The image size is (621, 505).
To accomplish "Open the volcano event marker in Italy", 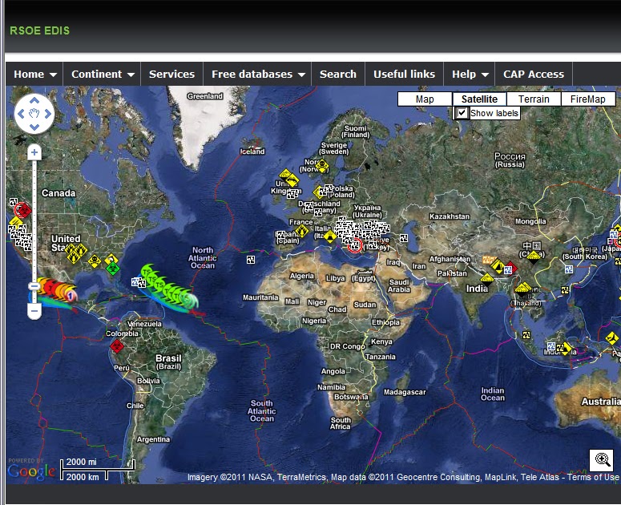I will 329,237.
